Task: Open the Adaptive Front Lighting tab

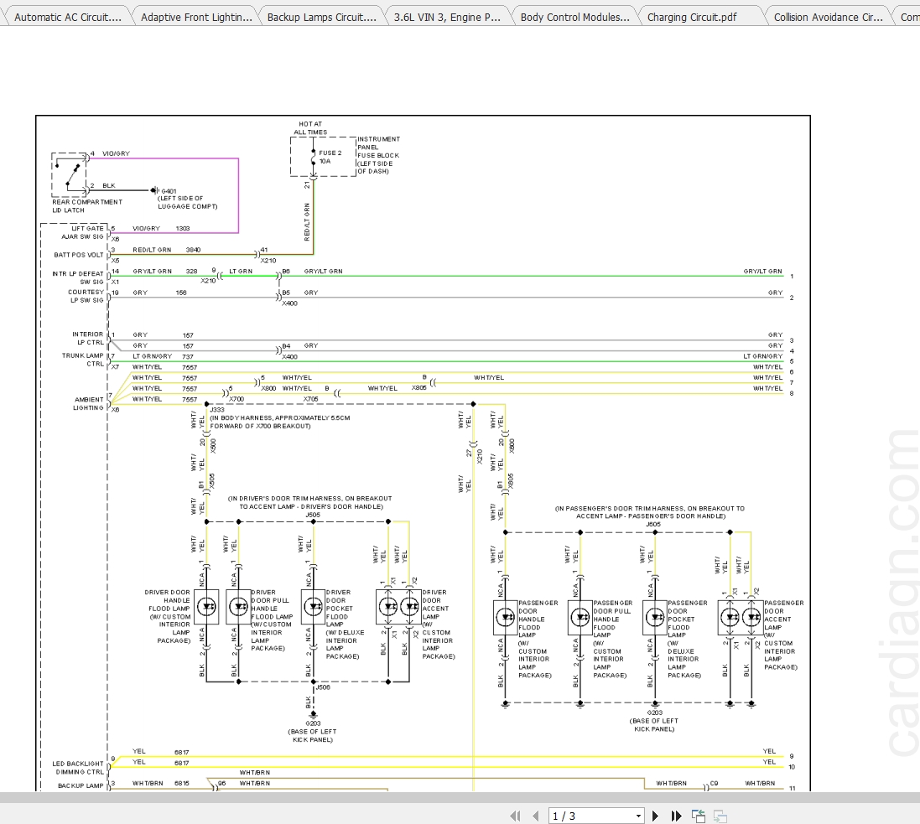Action: pyautogui.click(x=195, y=17)
